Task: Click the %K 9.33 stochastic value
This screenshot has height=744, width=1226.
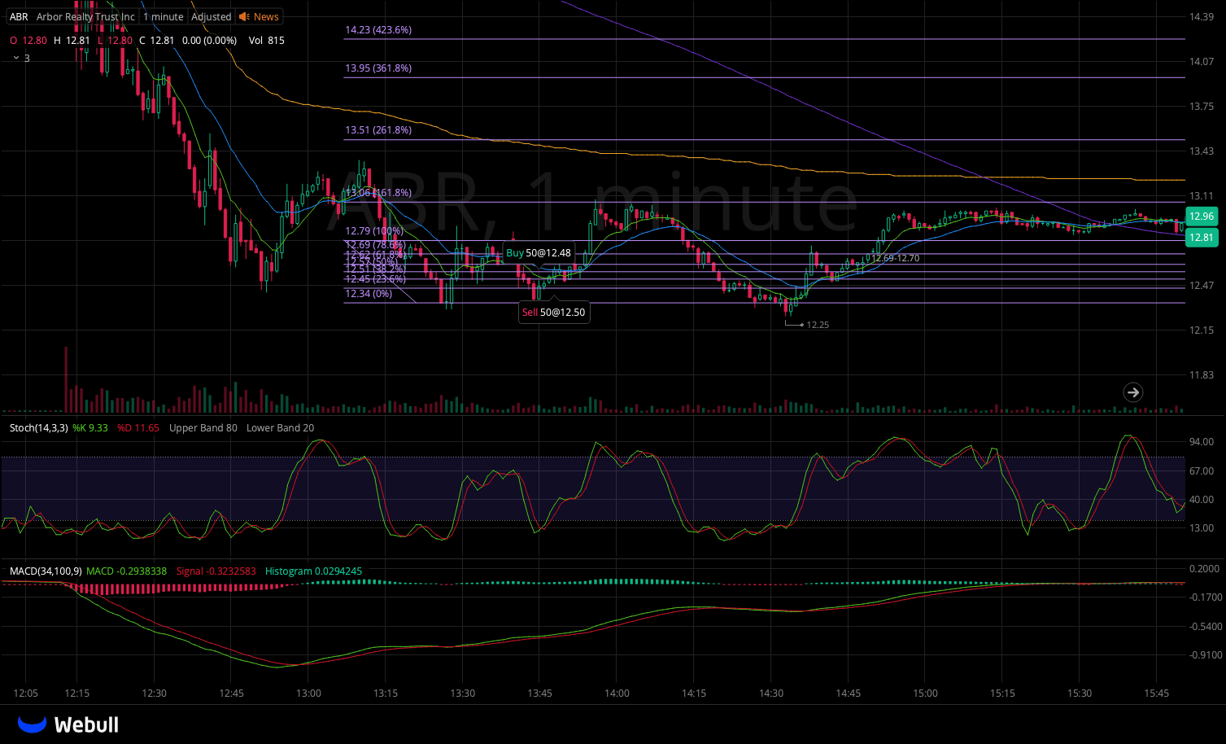Action: (90, 427)
